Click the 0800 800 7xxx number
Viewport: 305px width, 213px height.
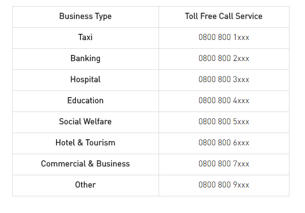(223, 164)
